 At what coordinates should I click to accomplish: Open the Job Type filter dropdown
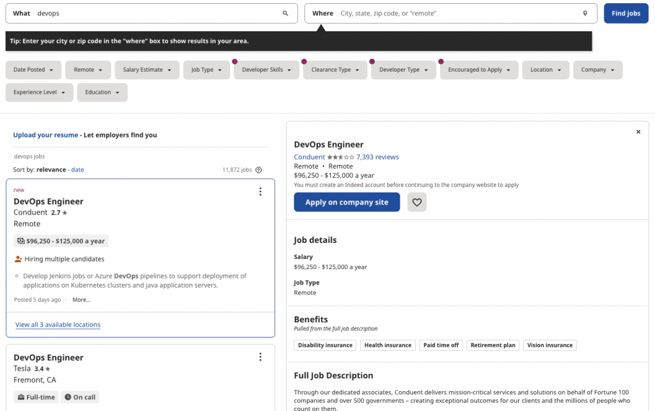(206, 70)
